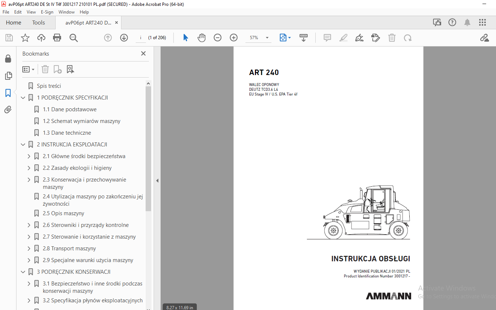Click the page number input field

point(141,38)
